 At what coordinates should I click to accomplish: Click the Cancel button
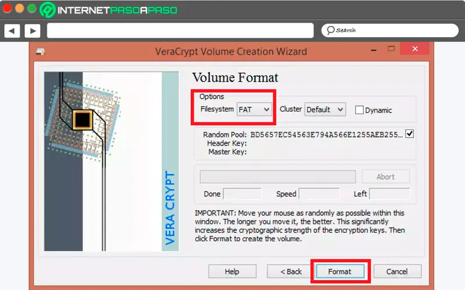[x=397, y=271]
